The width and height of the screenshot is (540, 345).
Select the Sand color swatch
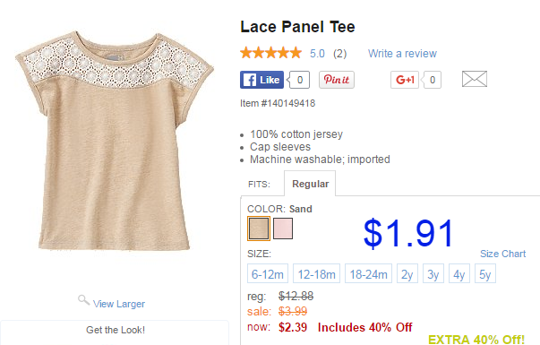click(259, 229)
